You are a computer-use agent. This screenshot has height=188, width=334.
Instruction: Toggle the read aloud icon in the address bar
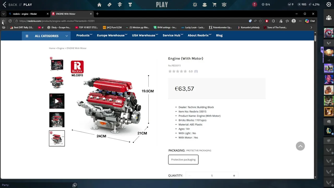point(255,21)
